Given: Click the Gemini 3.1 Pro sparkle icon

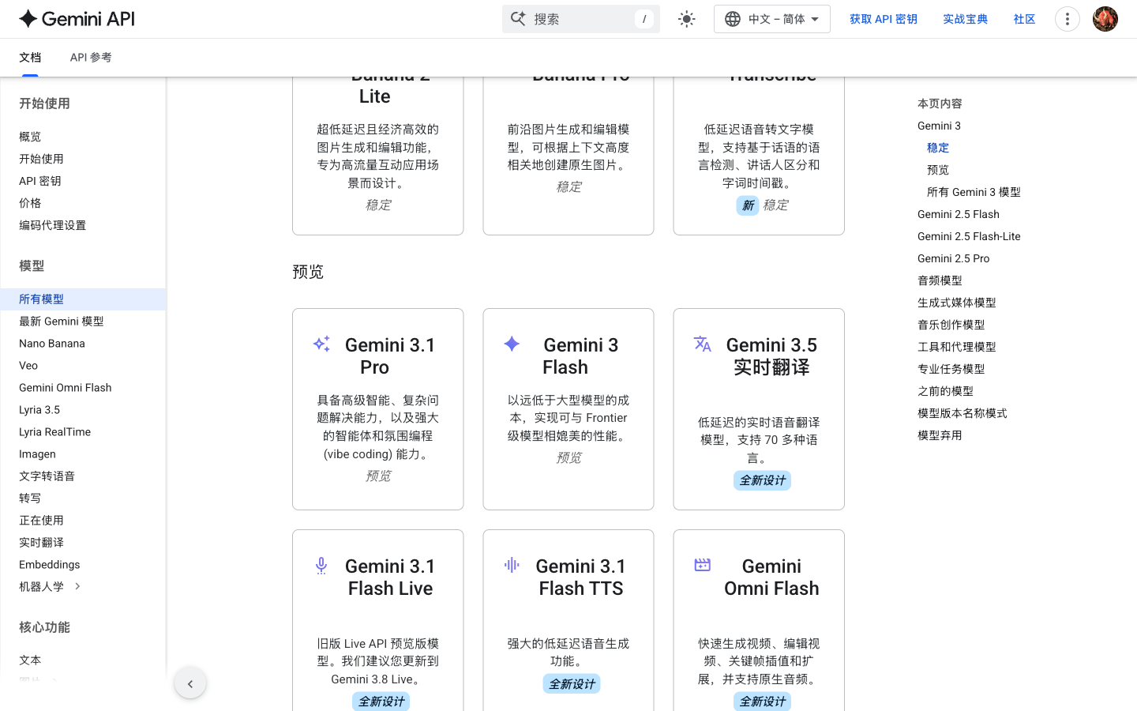Looking at the screenshot, I should point(321,344).
